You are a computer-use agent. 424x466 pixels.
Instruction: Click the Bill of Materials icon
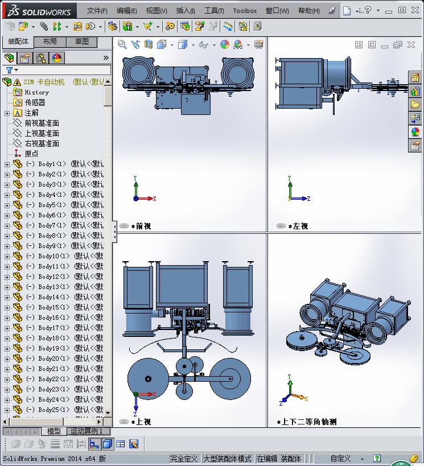click(184, 27)
